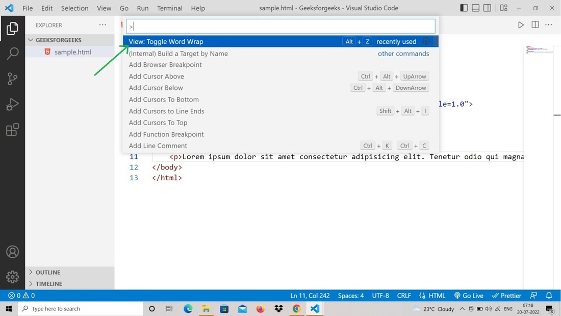This screenshot has height=316, width=561.
Task: Click the Run Code play button
Action: point(521,25)
